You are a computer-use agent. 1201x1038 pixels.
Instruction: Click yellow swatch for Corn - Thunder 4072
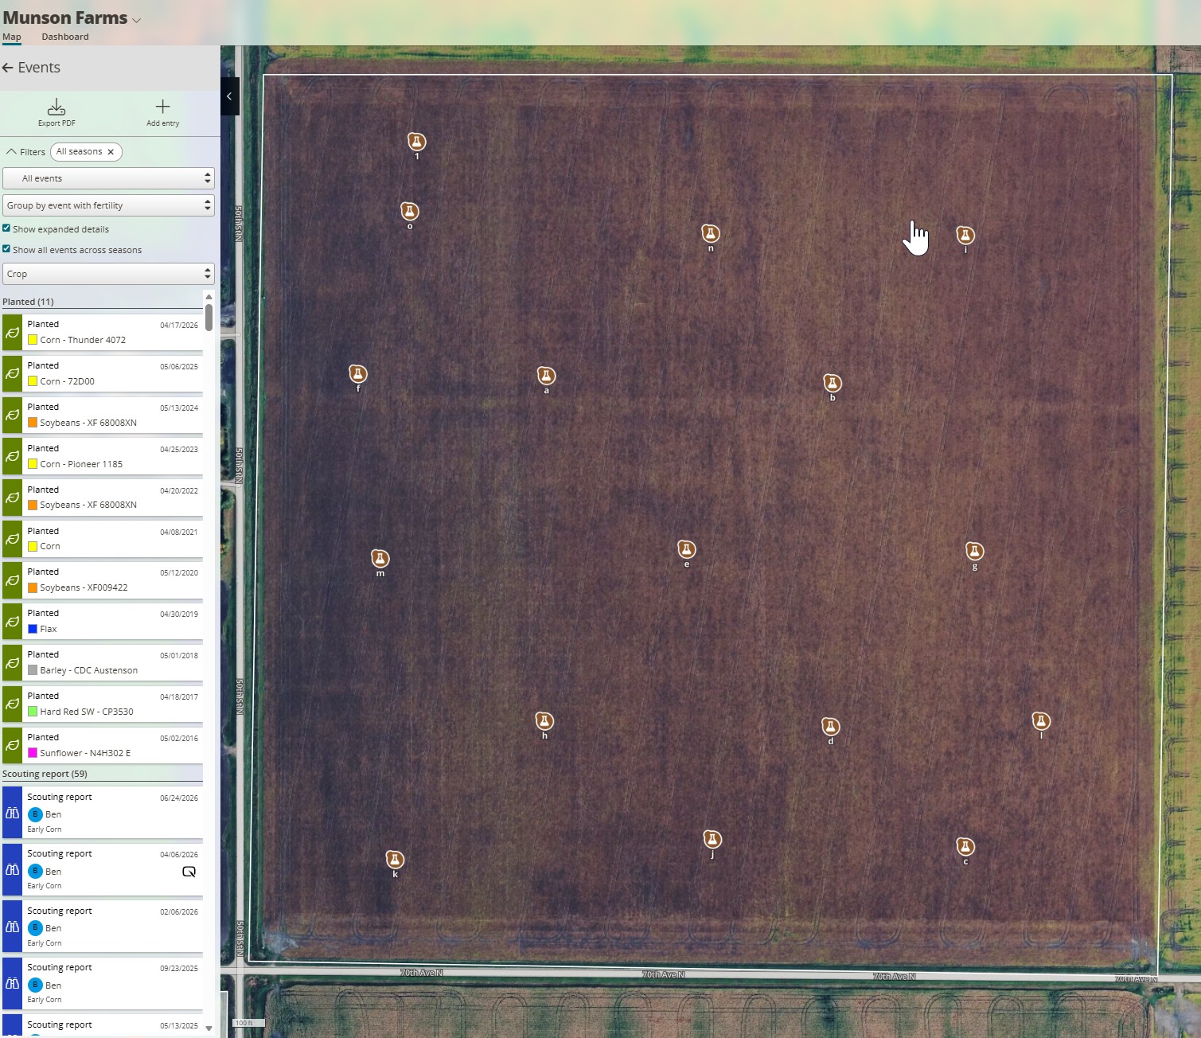33,340
